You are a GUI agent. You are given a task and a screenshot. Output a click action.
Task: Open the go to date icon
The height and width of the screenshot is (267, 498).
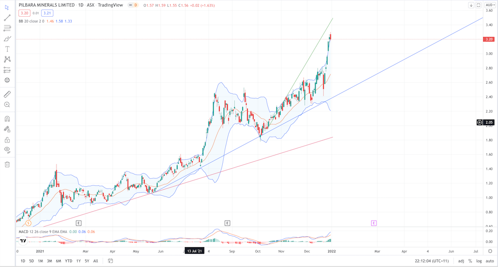click(110, 261)
